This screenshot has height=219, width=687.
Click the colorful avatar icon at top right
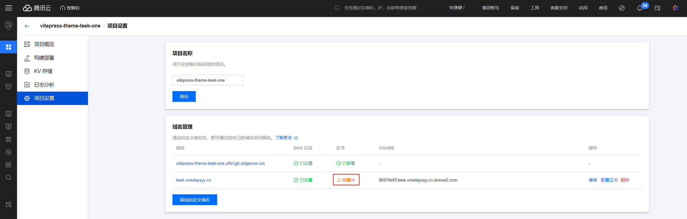click(675, 8)
